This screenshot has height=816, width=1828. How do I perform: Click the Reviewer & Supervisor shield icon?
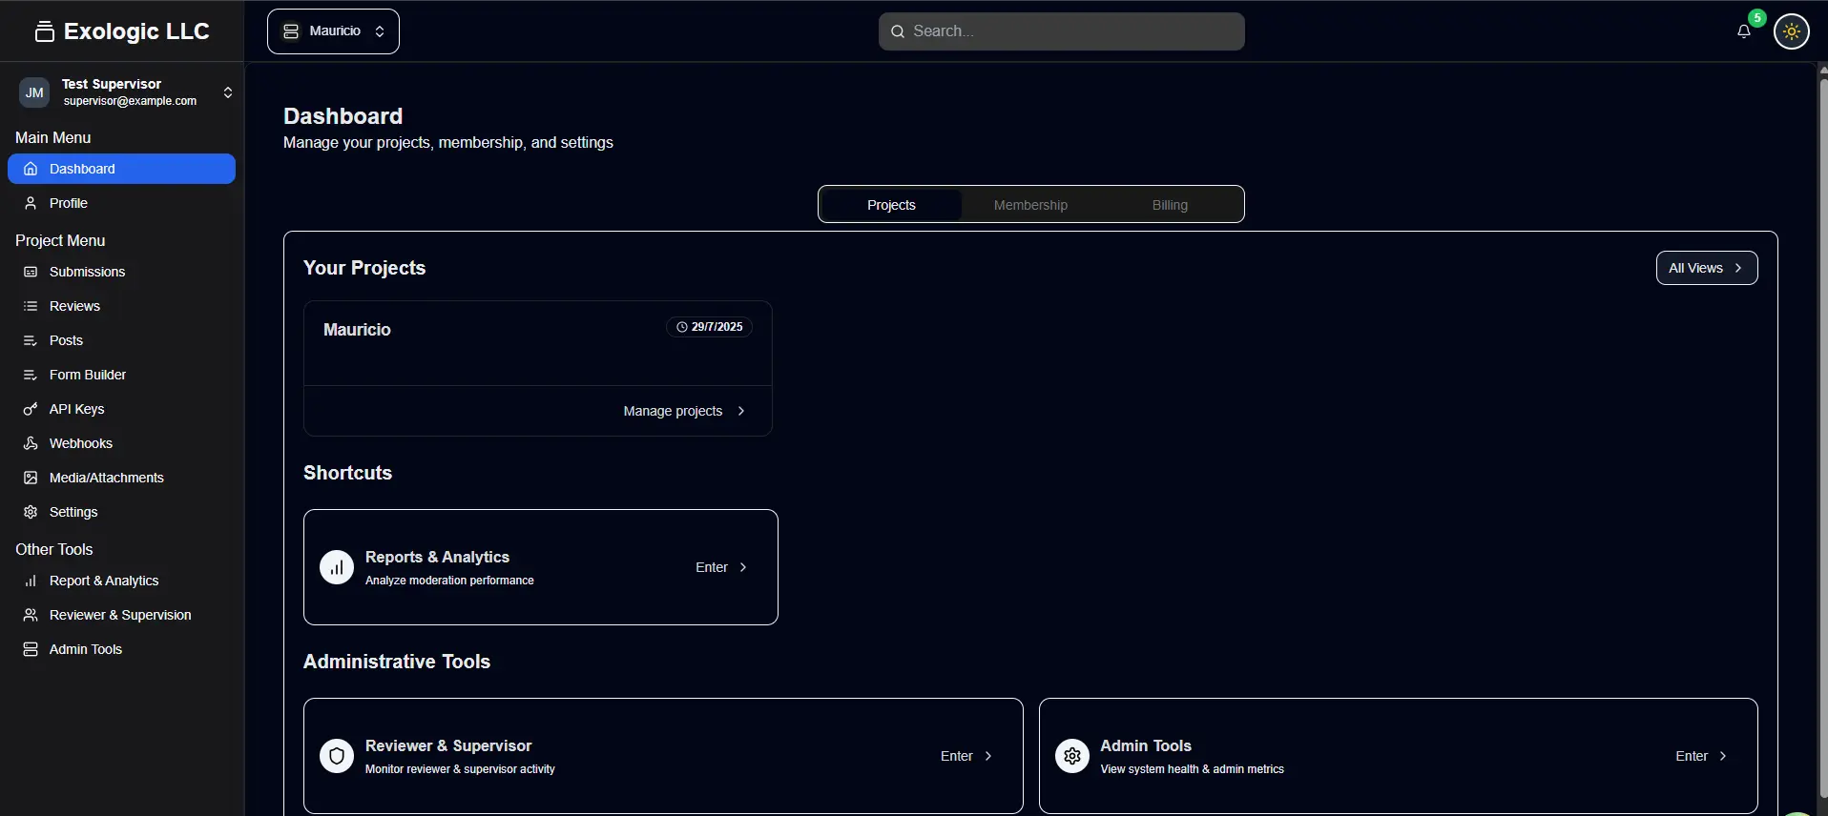coord(336,757)
